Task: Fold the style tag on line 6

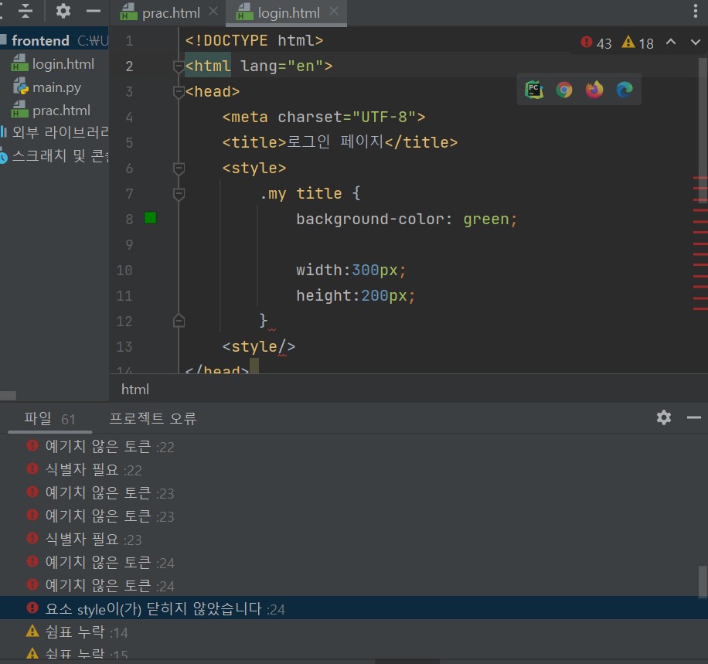Action: point(179,169)
